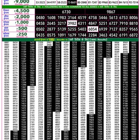This screenshot has width=140, height=140.
Task: Select number 5446 in 2,000 prize row
Action: pyautogui.click(x=103, y=17)
